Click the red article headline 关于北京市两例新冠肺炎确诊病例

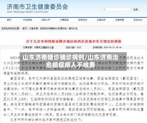tap(73, 41)
